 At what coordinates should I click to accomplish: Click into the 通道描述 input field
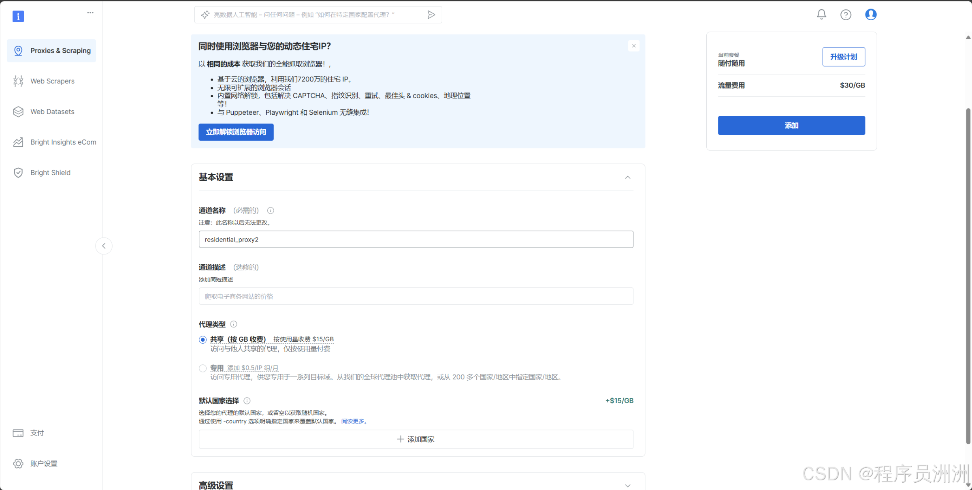416,296
